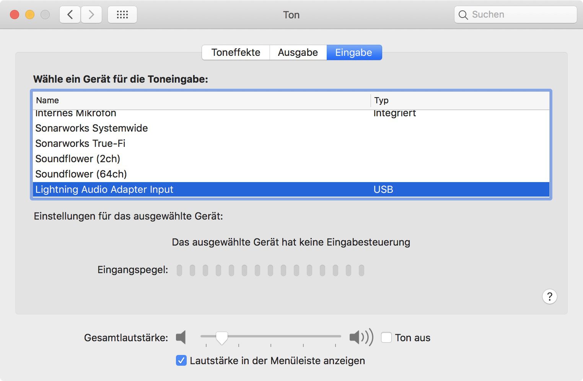Click the Name column header
583x381 pixels.
[47, 100]
